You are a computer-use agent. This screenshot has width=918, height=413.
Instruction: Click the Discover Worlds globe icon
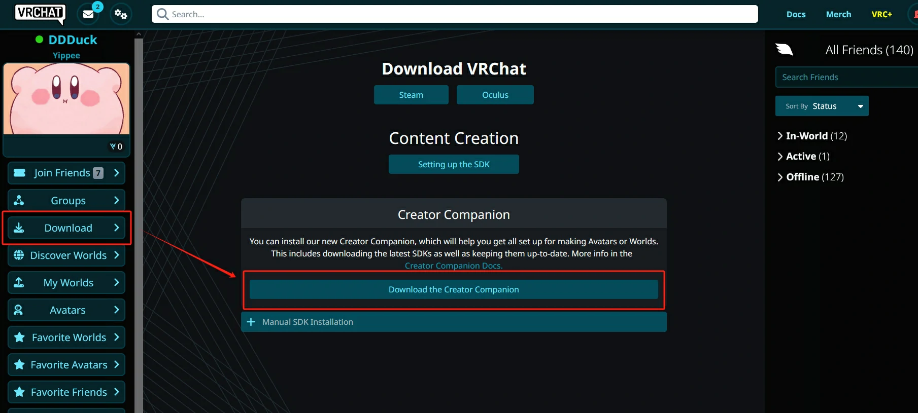[x=19, y=255]
